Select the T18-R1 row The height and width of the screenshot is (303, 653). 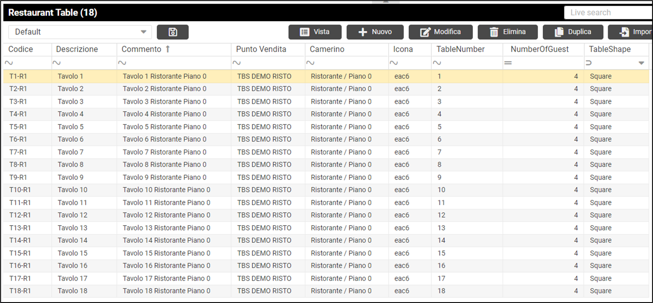(x=20, y=291)
